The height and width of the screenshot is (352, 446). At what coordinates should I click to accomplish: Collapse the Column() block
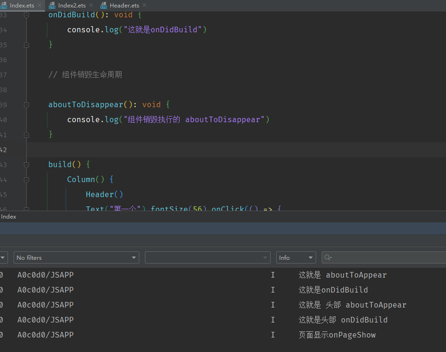(26, 180)
